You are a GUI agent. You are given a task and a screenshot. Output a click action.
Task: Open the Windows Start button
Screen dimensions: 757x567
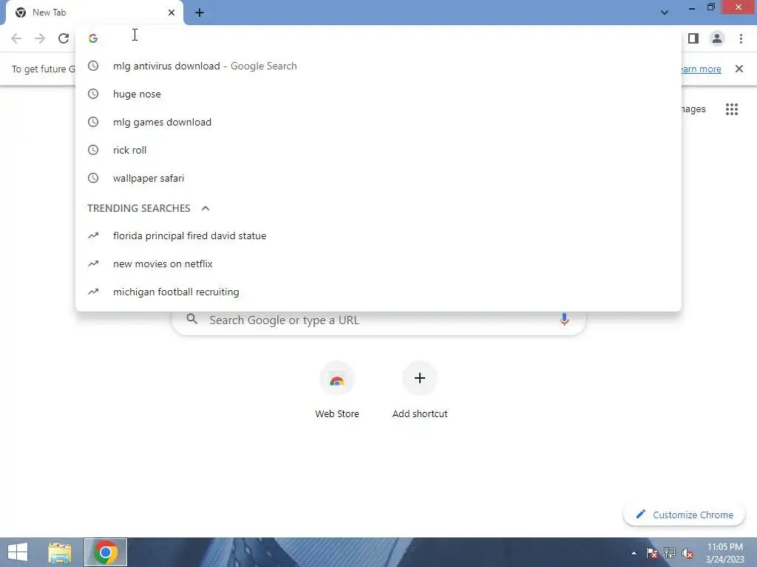click(18, 552)
